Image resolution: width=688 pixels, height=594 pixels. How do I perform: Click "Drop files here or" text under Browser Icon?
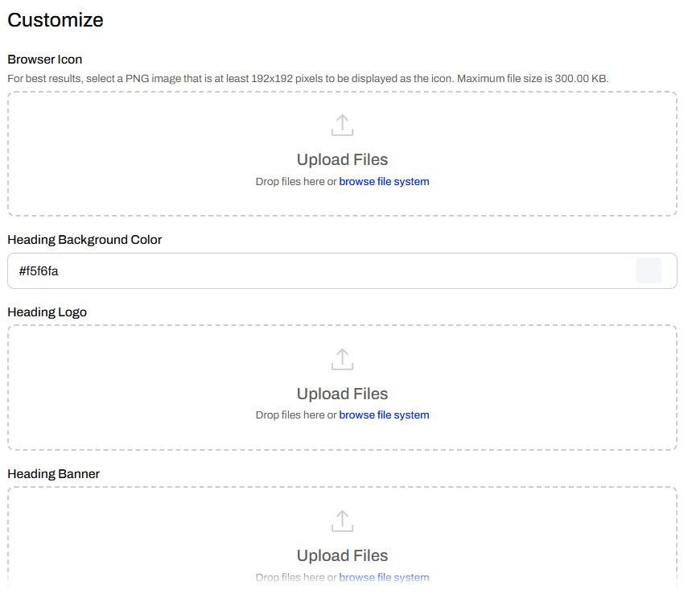pyautogui.click(x=295, y=182)
